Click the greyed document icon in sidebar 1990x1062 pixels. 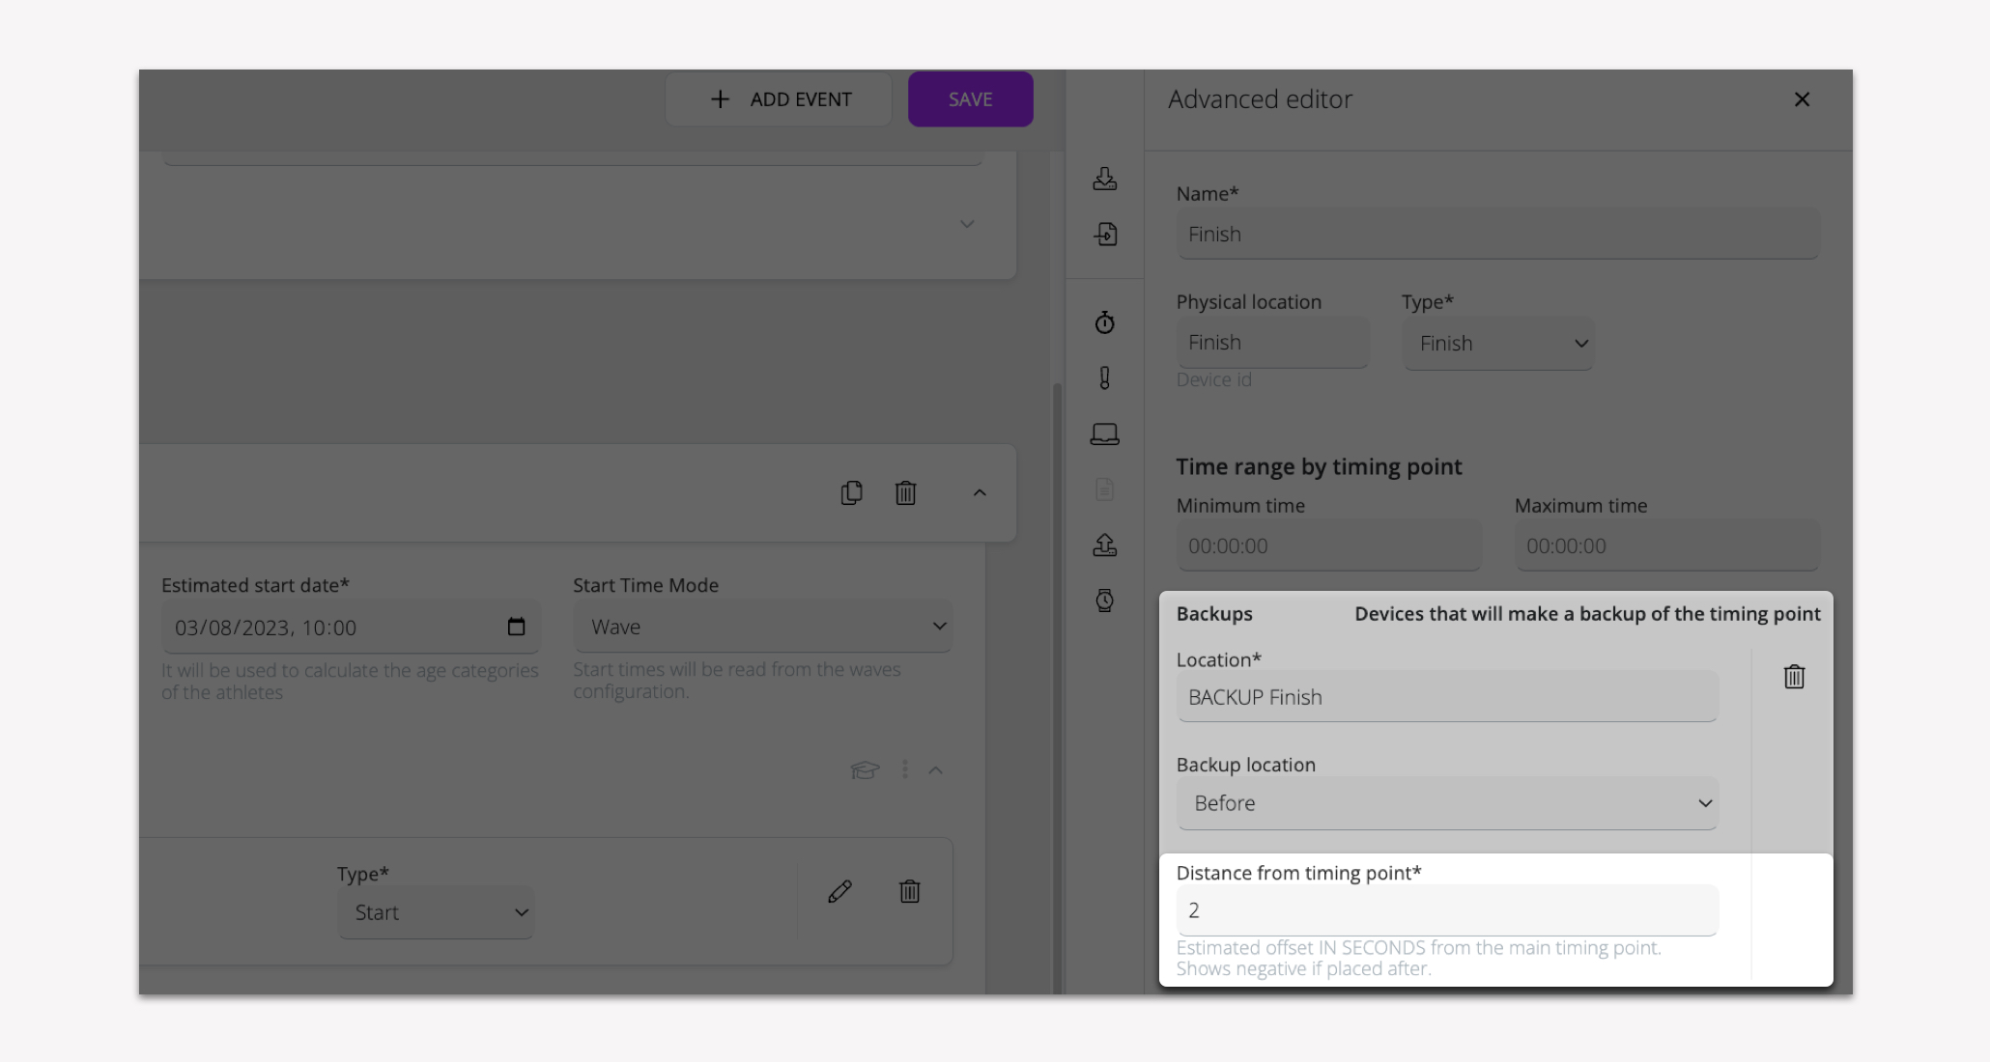[1104, 489]
